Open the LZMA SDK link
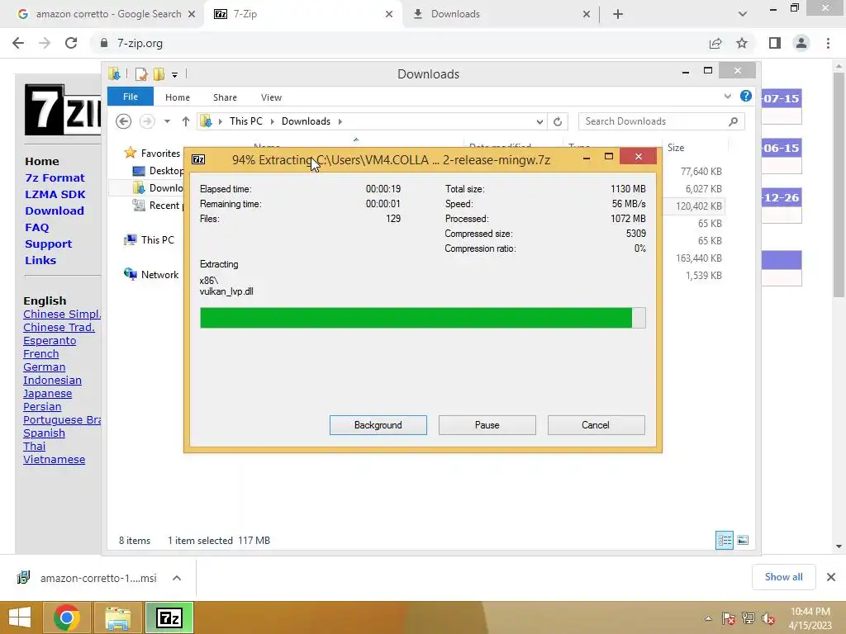Screen dimensions: 846x634 click(55, 194)
